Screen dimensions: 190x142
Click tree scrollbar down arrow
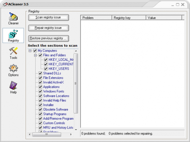coord(76,130)
